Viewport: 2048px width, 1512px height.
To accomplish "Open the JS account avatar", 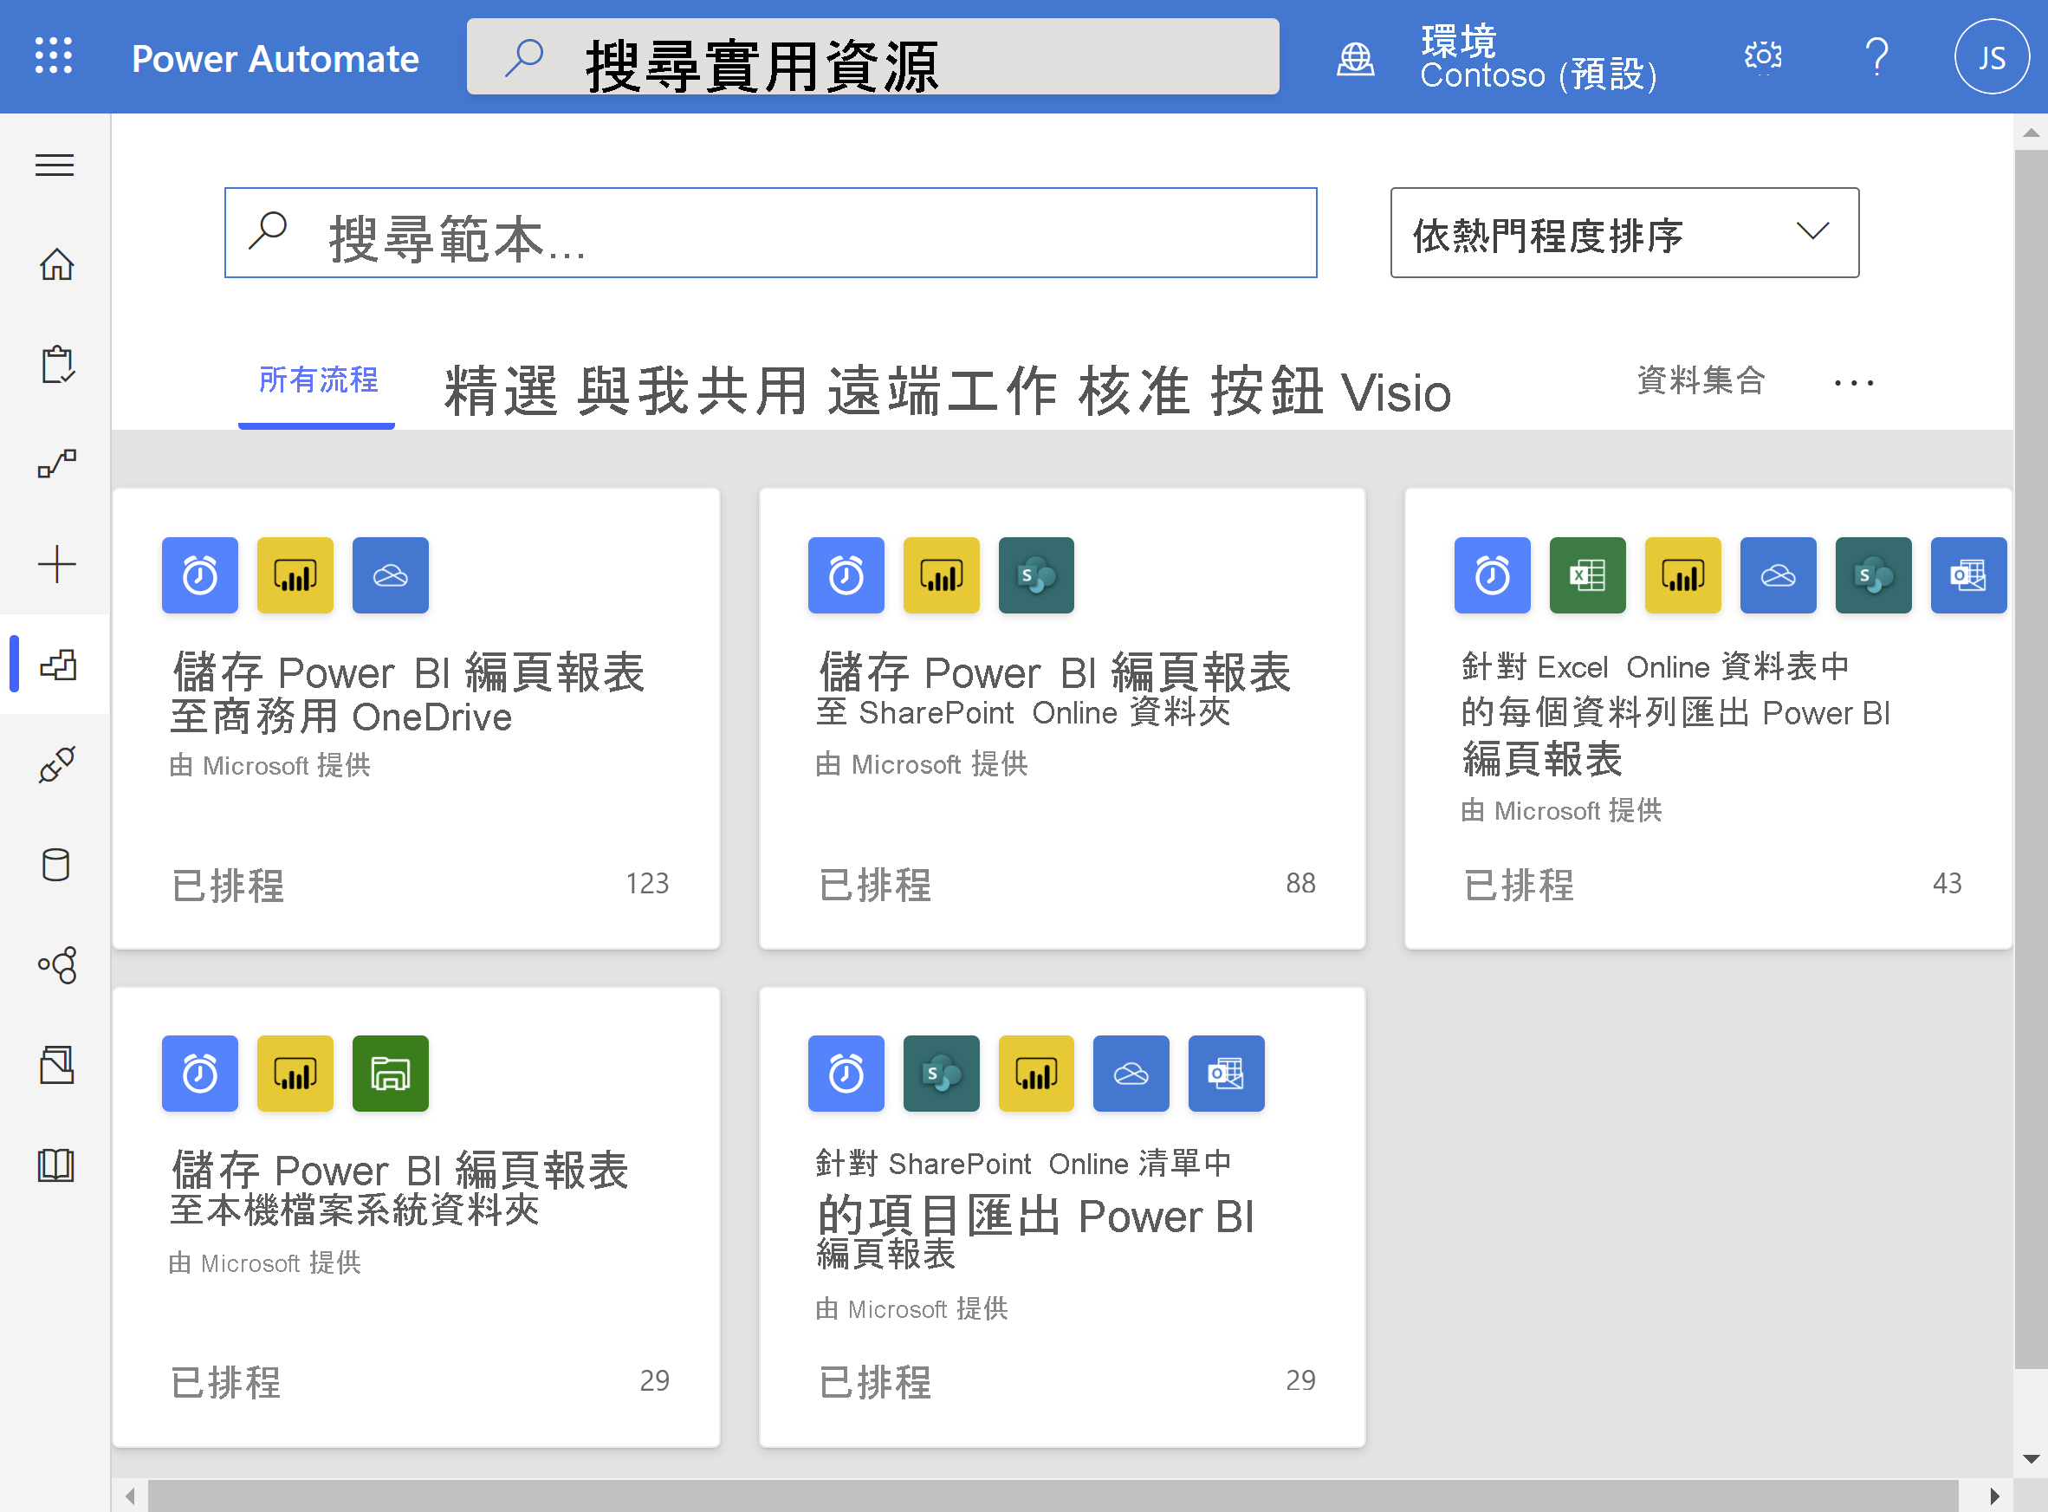I will tap(1992, 56).
